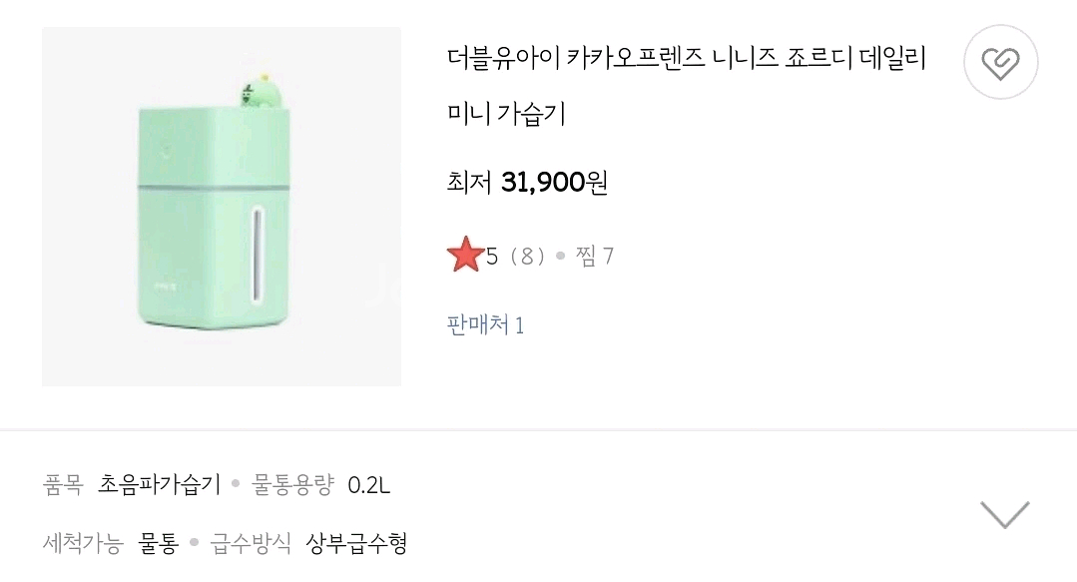Tap the heart wishlist icon
Image resolution: width=1077 pixels, height=582 pixels.
pyautogui.click(x=1000, y=62)
